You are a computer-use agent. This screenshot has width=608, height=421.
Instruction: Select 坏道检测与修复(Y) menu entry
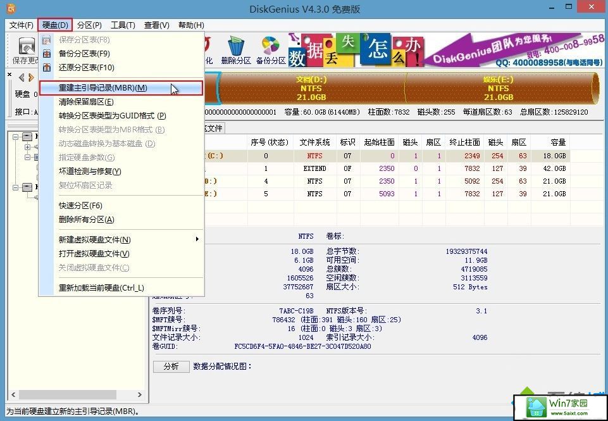[x=121, y=172]
